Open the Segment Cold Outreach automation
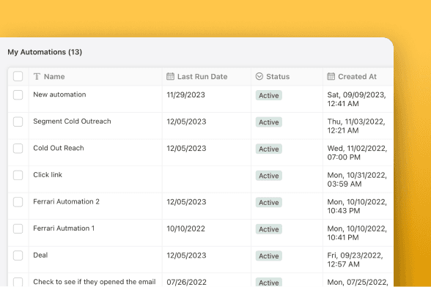431x287 pixels. [x=72, y=122]
